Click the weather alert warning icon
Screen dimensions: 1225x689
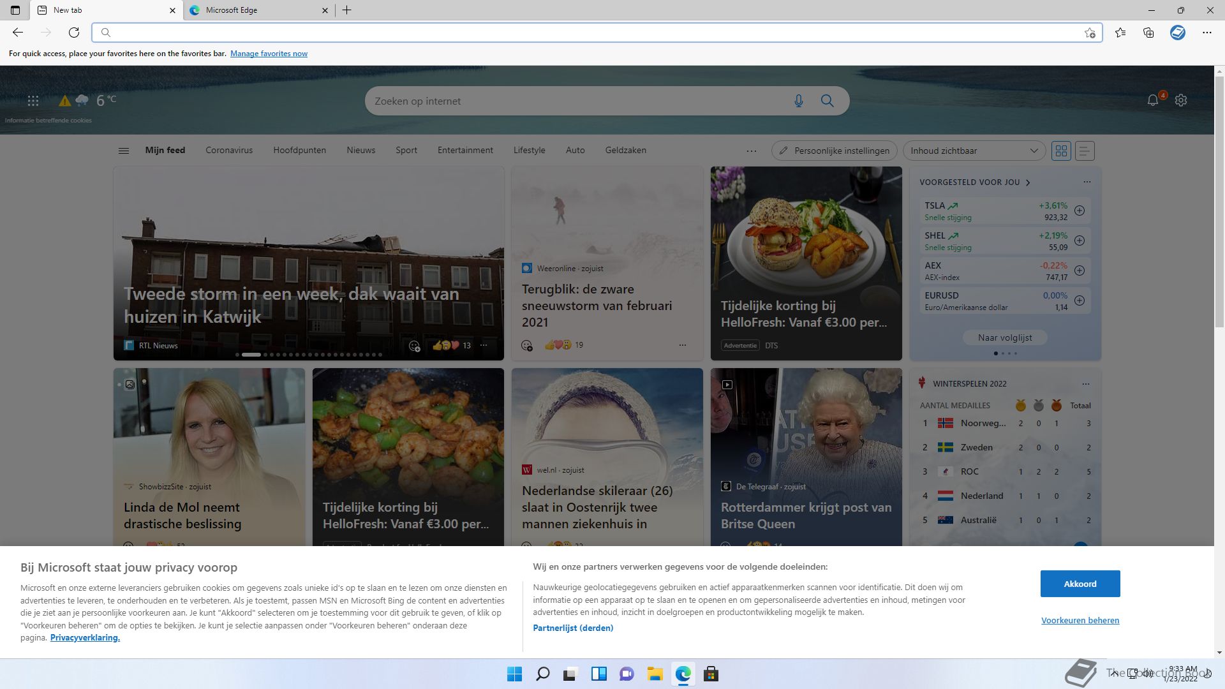tap(64, 101)
